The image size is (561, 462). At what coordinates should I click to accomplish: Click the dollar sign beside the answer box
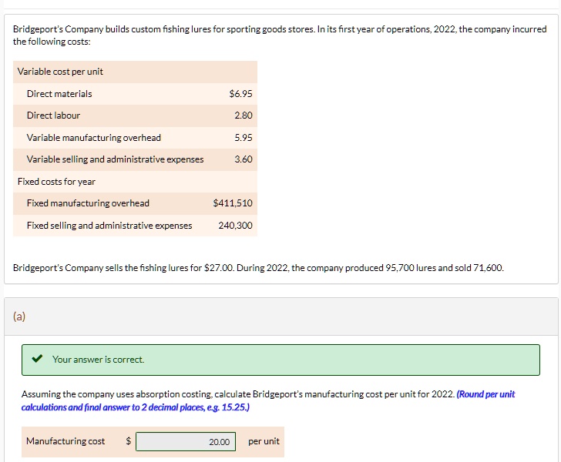(x=129, y=441)
